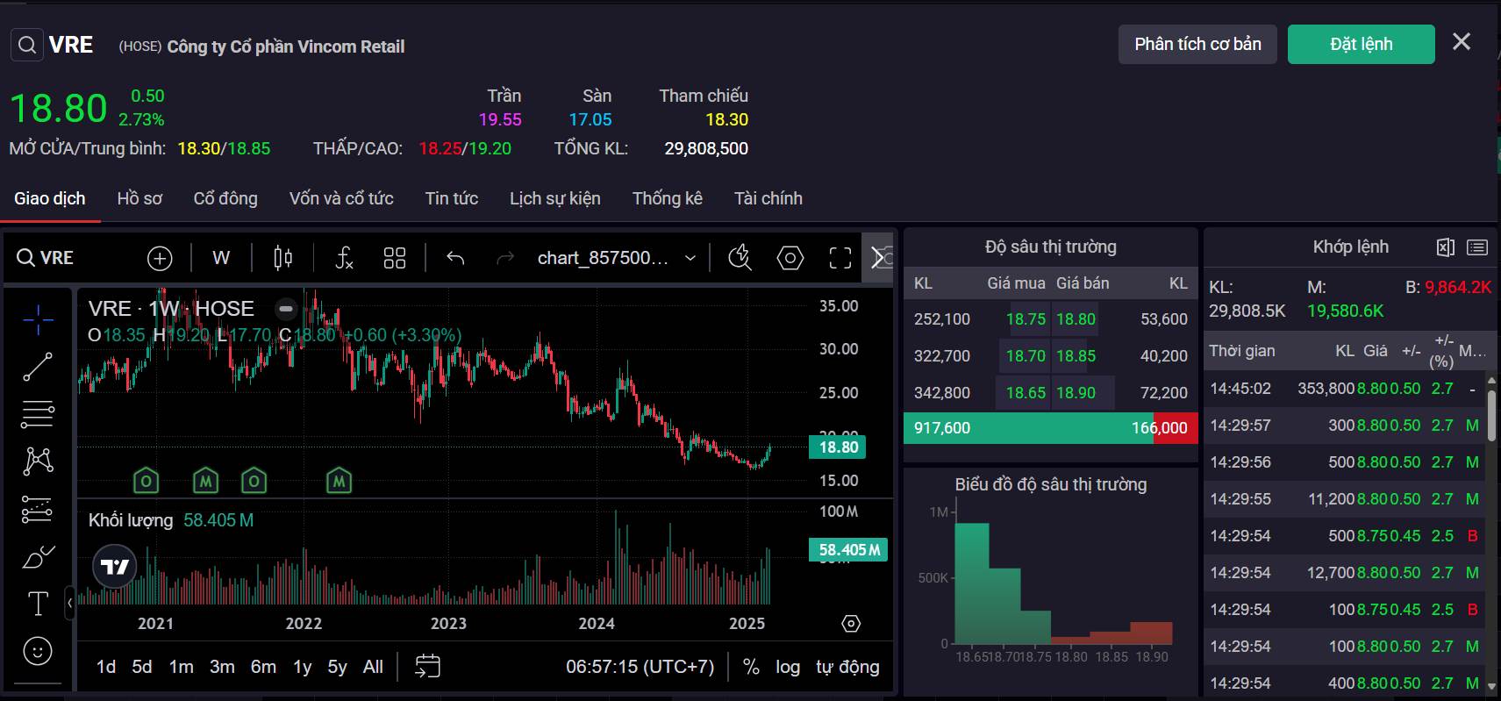The image size is (1501, 701).
Task: Open the Khớp lệnh list view icon
Action: 1477,247
